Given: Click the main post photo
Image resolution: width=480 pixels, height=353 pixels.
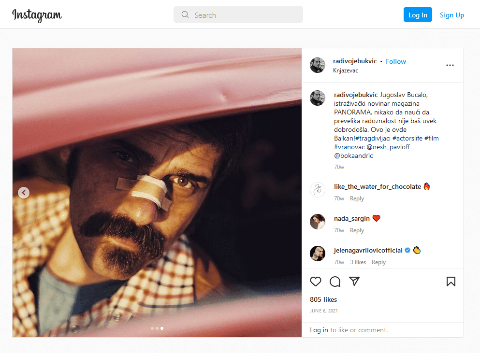Looking at the screenshot, I should (157, 192).
